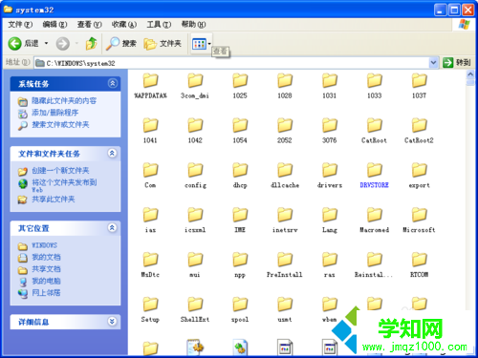Click 添加/删除程序 link
The width and height of the screenshot is (478, 358).
point(54,113)
